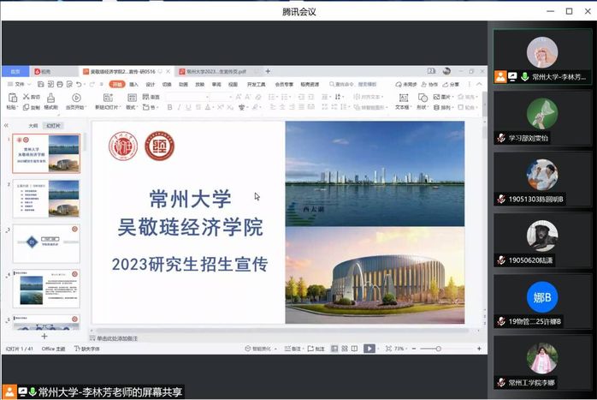The image size is (597, 400).
Task: Toggle the 备注 notes pane in status bar
Action: (x=294, y=349)
